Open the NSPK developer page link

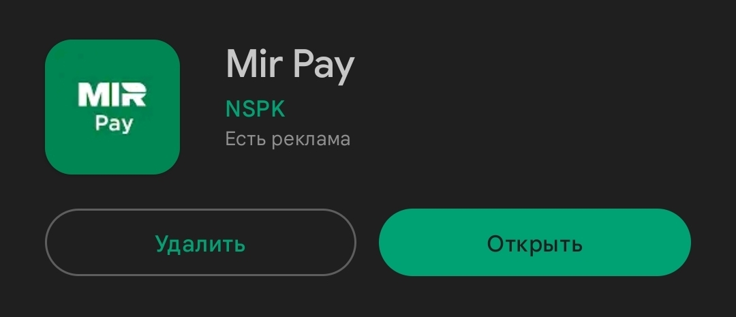click(x=256, y=109)
